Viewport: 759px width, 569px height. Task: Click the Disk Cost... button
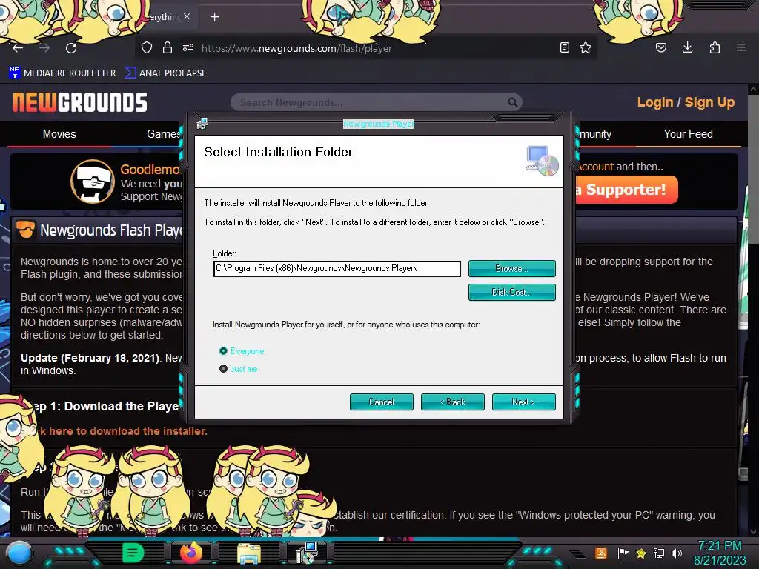[511, 292]
